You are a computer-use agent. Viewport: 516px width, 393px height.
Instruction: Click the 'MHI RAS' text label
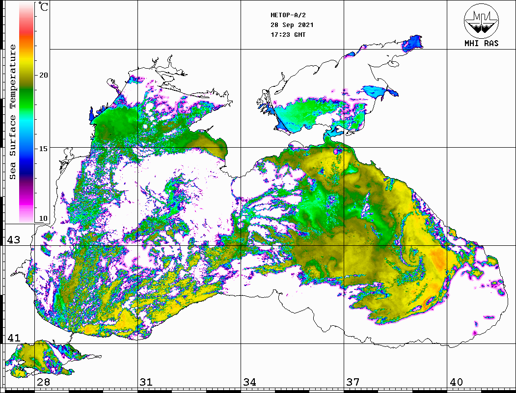(x=482, y=43)
